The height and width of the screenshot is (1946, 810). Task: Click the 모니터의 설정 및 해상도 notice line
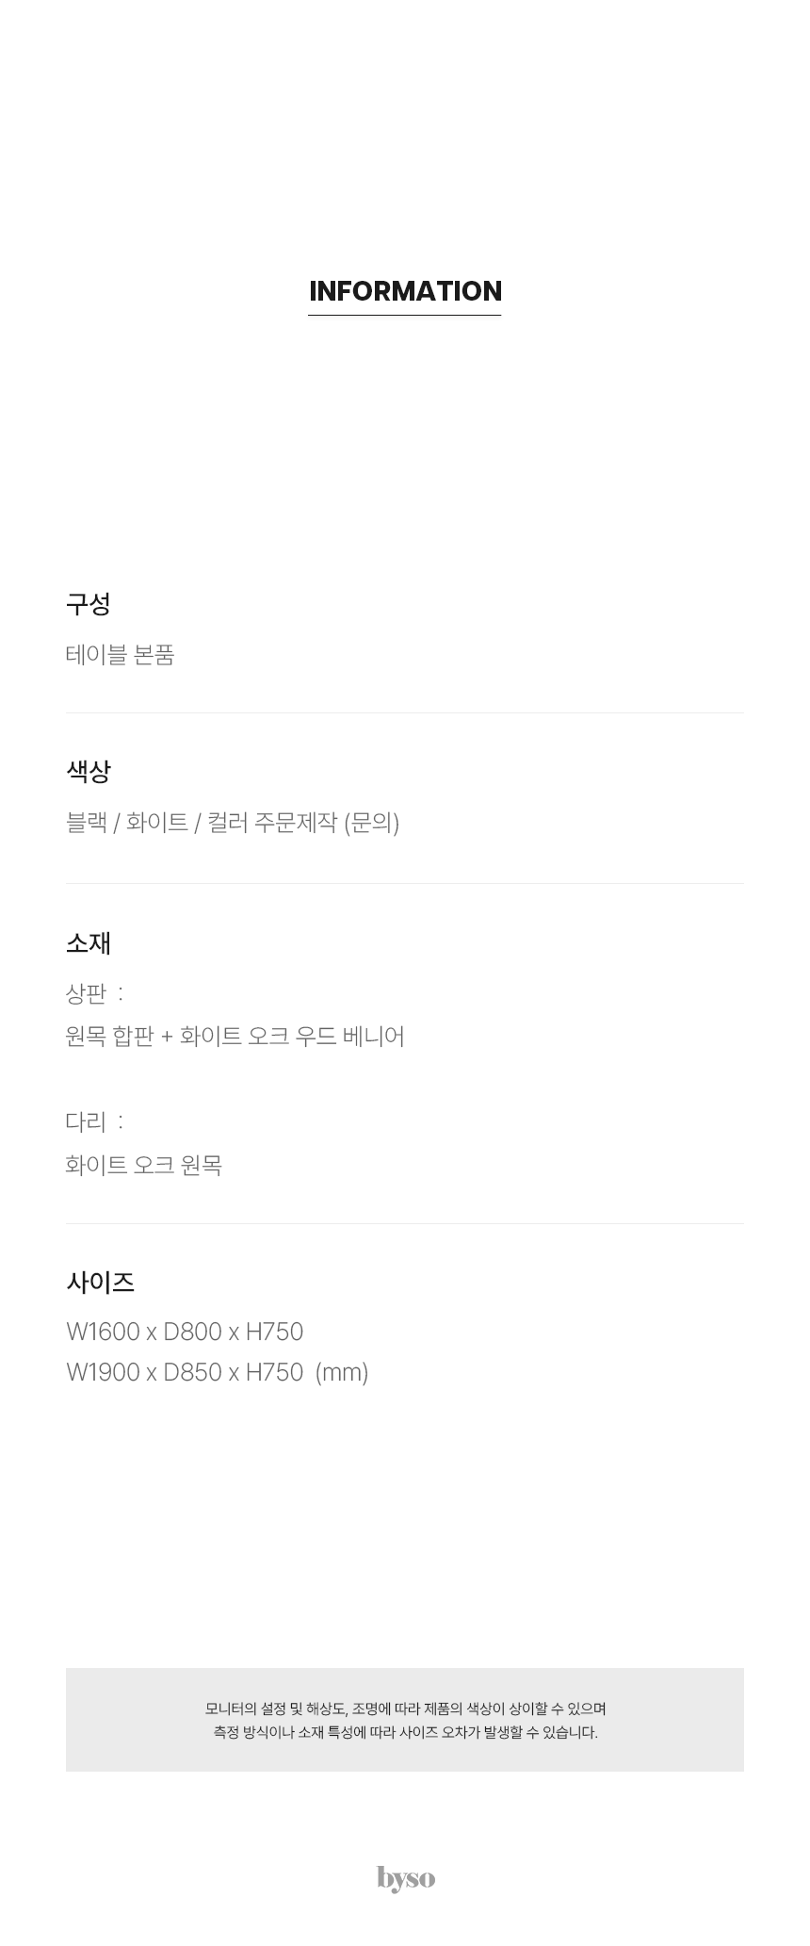(406, 1709)
